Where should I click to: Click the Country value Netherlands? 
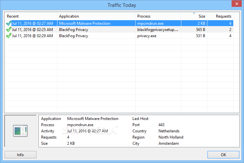pyautogui.click(x=169, y=131)
